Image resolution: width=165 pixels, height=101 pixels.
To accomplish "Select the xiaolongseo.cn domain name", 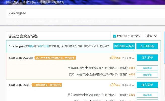I will coord(20,85).
